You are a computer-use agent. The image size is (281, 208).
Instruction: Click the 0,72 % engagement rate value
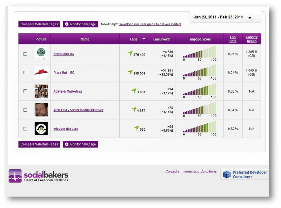pos(233,128)
